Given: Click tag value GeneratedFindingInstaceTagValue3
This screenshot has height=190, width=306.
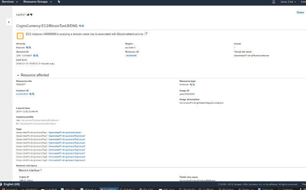Looking at the screenshot, I should pyautogui.click(x=67, y=139).
